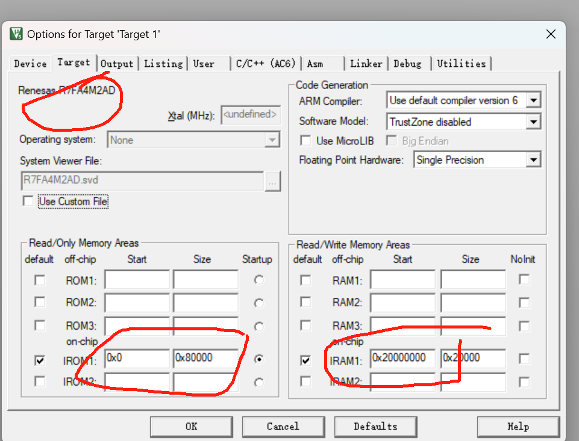This screenshot has width=579, height=441.
Task: Click the Target tab
Action: point(74,63)
